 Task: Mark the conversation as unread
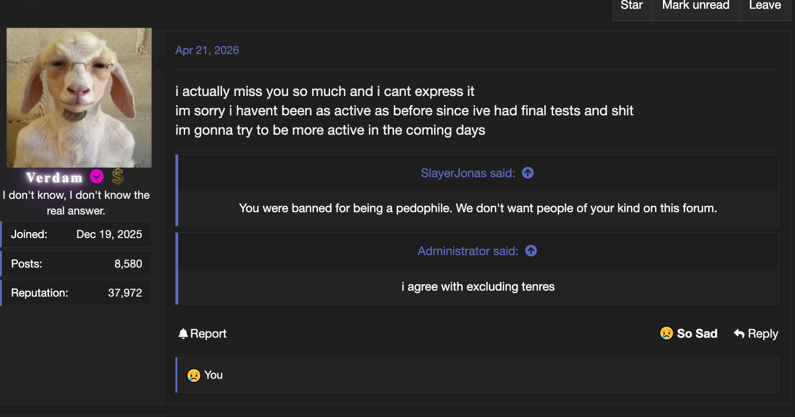(696, 6)
